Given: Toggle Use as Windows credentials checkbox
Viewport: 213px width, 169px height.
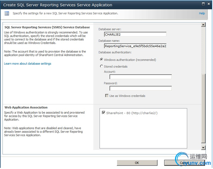Looking at the screenshot, I should click(107, 95).
